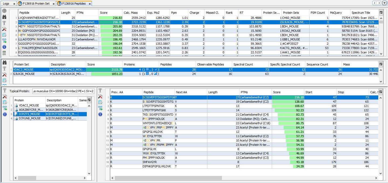Open search (binoculars) in the top peptides table toolbar
Viewport: 388px width, 183px height.
point(4,17)
